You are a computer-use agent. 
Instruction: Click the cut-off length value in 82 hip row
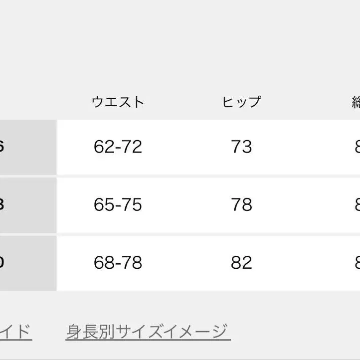point(357,262)
